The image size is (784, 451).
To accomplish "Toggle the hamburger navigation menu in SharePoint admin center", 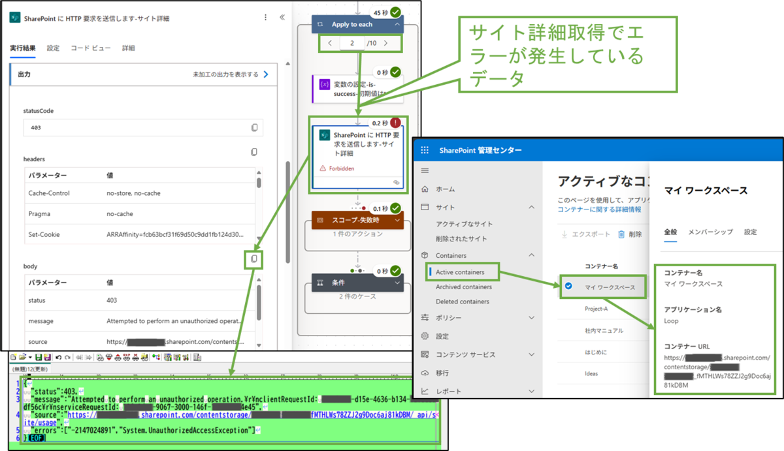I will tap(425, 170).
